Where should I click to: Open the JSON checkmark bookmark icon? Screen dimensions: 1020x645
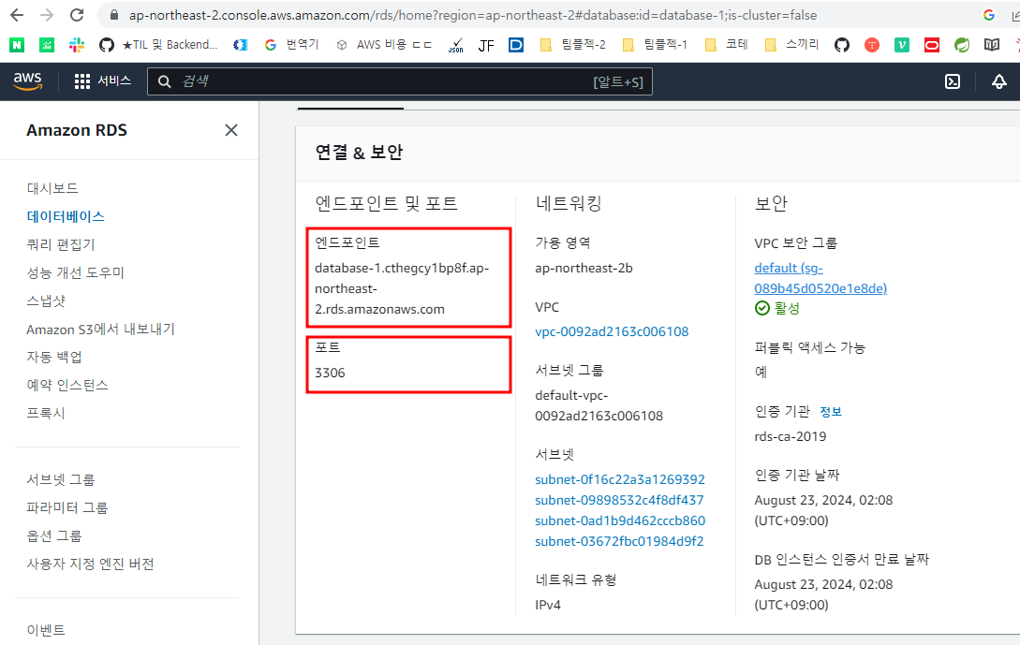coord(456,45)
